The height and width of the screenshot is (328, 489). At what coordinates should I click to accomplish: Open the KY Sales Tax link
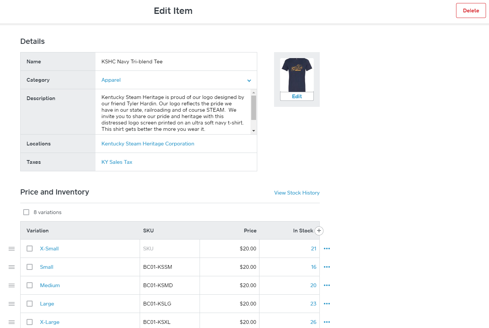117,162
